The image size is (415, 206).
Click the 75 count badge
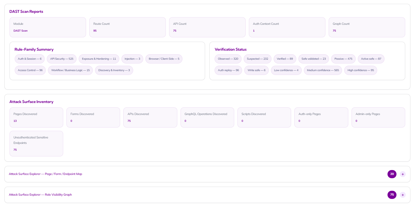click(392, 195)
